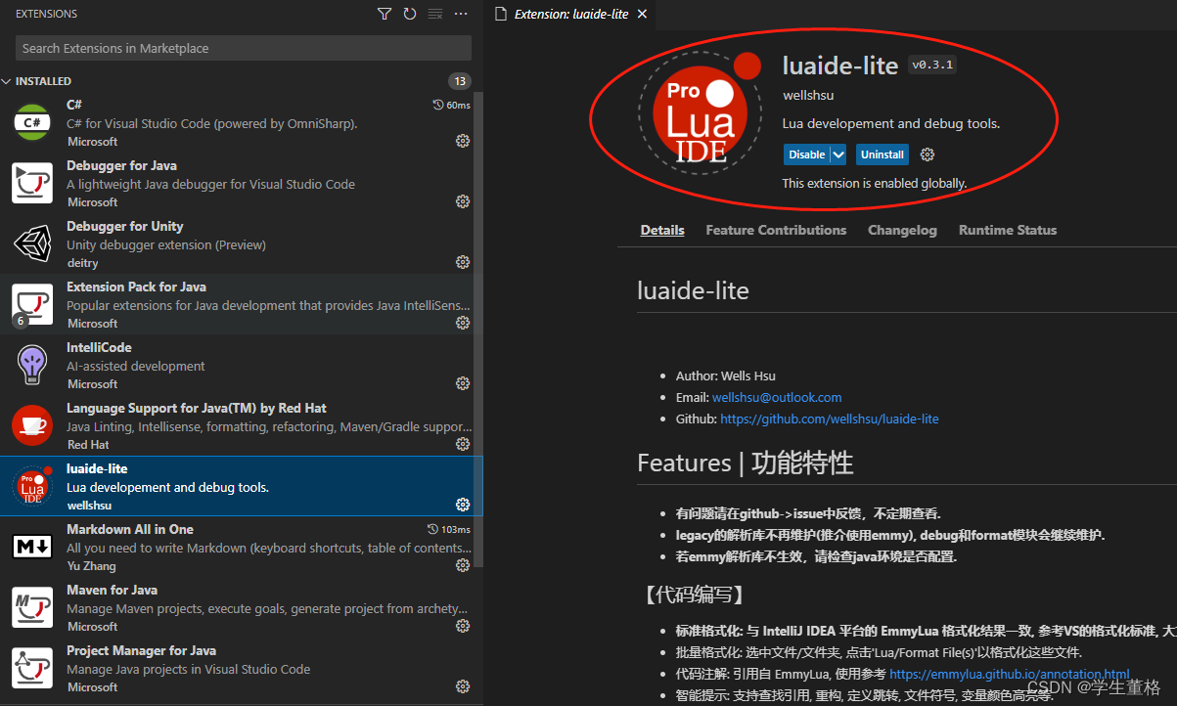Open the more actions menu in Extensions
Screen dimensions: 1177x706
click(460, 14)
